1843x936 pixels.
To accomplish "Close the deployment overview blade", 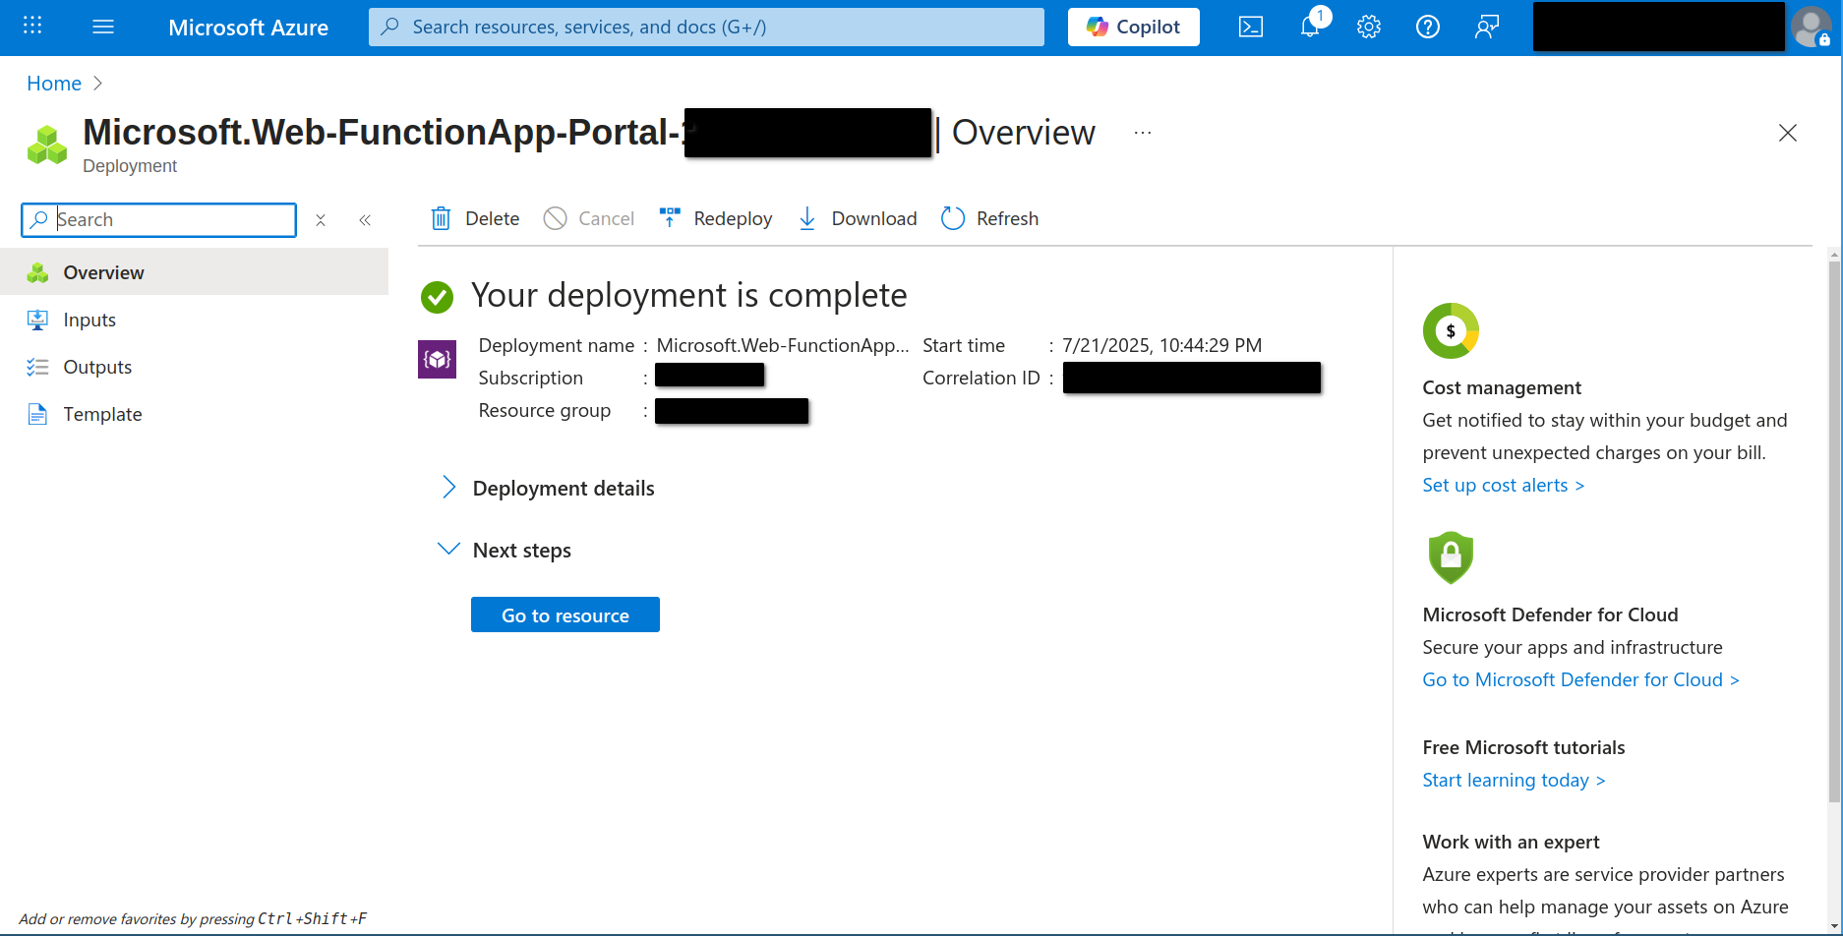I will tap(1787, 133).
